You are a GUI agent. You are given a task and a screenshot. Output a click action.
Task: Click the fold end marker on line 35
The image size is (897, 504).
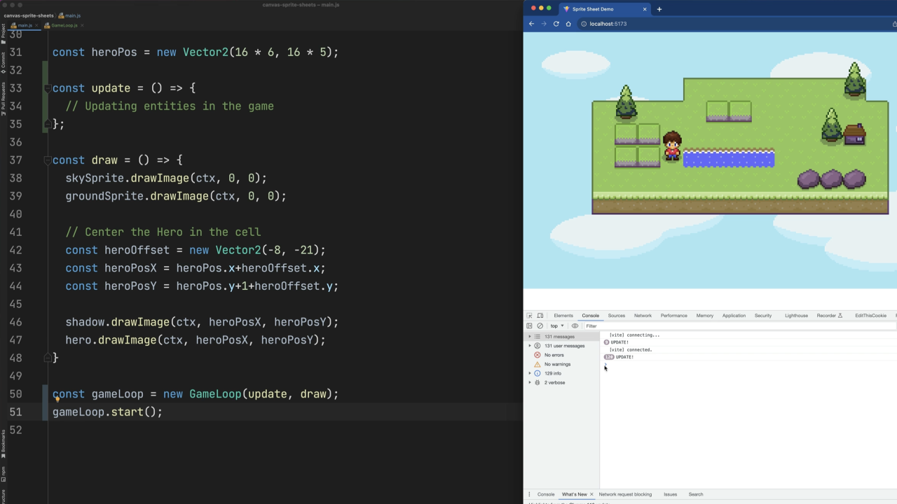[48, 124]
